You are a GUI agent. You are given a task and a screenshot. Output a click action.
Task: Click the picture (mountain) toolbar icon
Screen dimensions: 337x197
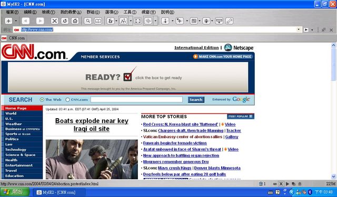tap(123, 21)
